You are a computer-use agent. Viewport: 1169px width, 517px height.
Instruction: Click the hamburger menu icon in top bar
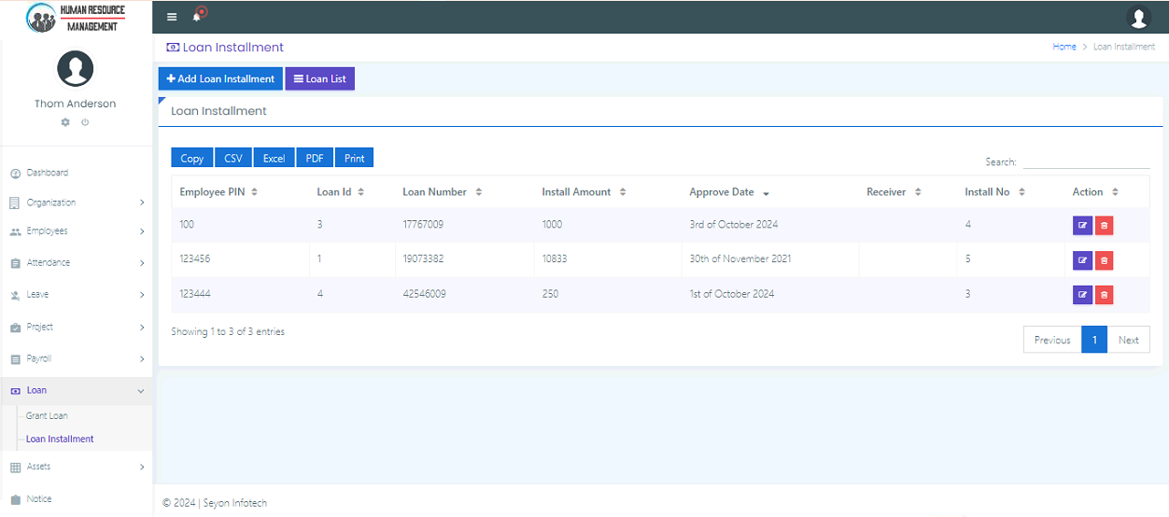[x=172, y=17]
